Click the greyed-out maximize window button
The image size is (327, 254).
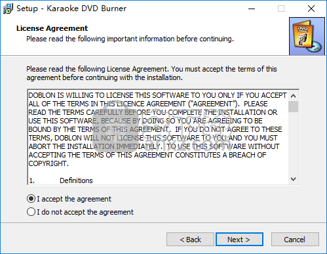pos(281,9)
